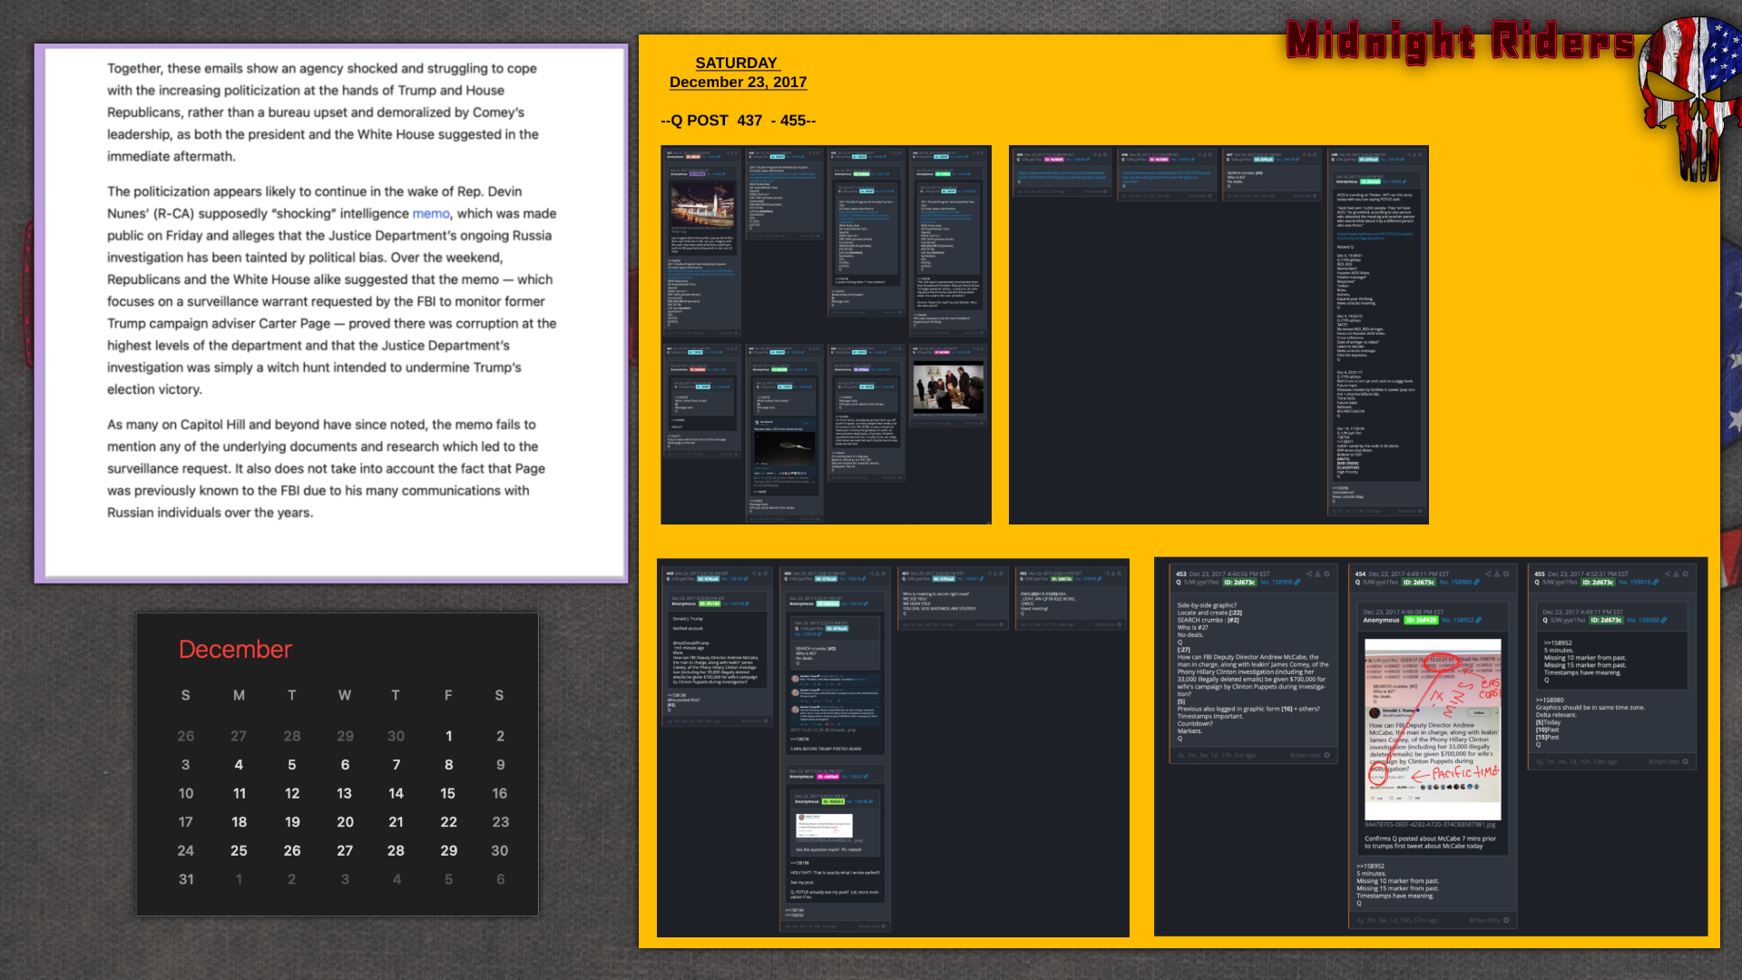This screenshot has width=1742, height=980.
Task: Open the 'memo' hyperlink in the article
Action: 431,213
